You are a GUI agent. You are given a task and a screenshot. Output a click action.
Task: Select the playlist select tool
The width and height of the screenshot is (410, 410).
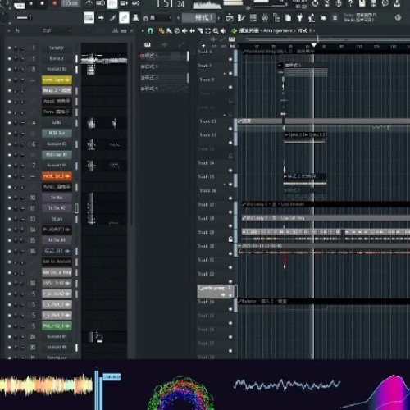(208, 30)
